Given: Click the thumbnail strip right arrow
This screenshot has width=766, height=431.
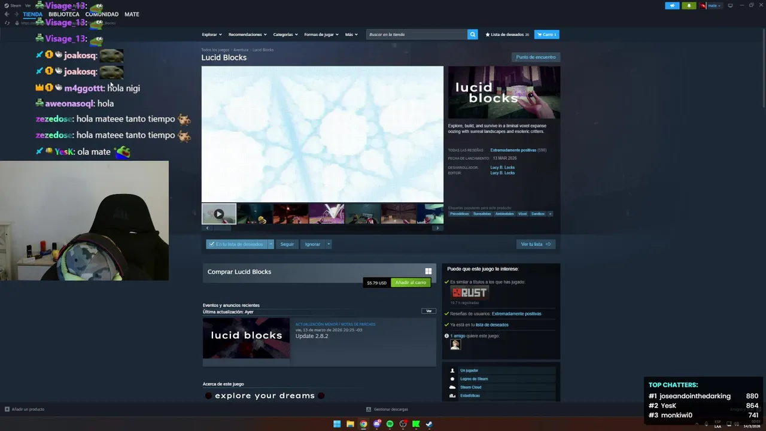Looking at the screenshot, I should click(x=437, y=228).
